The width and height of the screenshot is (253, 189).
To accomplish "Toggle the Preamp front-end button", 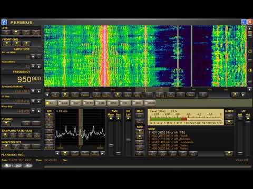I will (16, 44).
